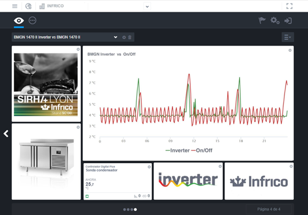Edit dashboard with gear next to selector
Viewport: 308px width, 215px height.
point(124,37)
